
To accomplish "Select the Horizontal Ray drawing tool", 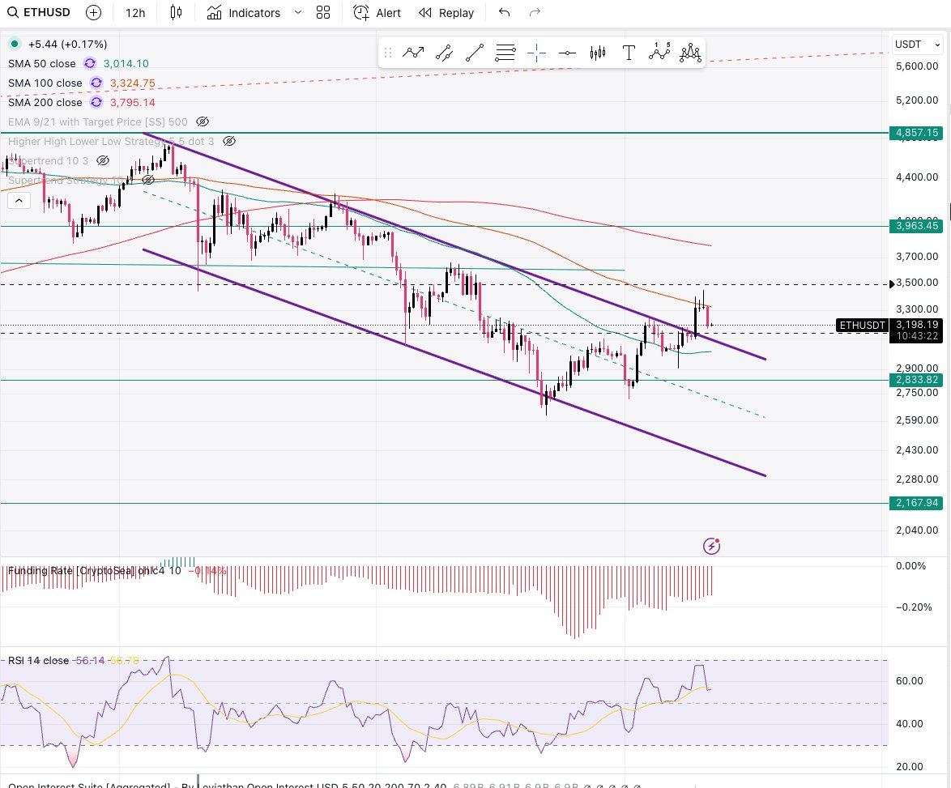I will [x=567, y=52].
